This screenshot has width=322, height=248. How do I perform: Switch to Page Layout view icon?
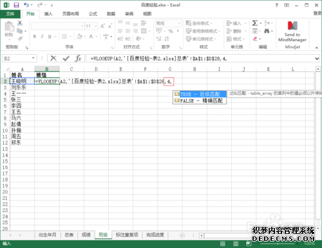(x=236, y=244)
